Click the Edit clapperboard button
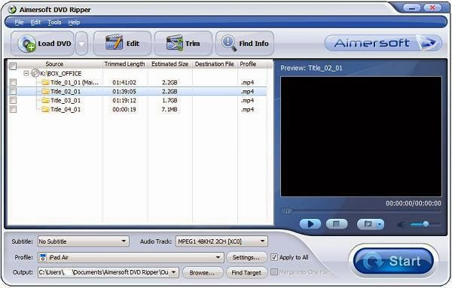Viewport: 452px width, 288px height. click(122, 44)
